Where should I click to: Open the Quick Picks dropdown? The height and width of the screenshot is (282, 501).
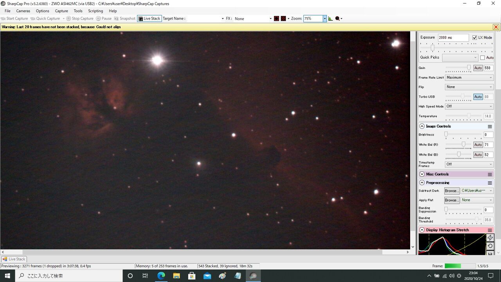460,58
